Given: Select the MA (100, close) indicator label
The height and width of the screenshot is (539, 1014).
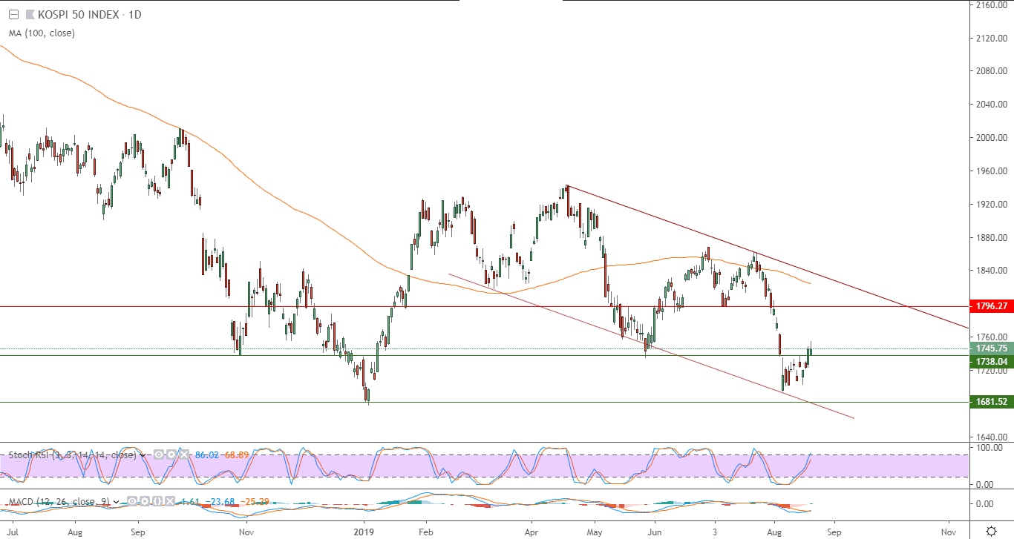Looking at the screenshot, I should (x=42, y=33).
